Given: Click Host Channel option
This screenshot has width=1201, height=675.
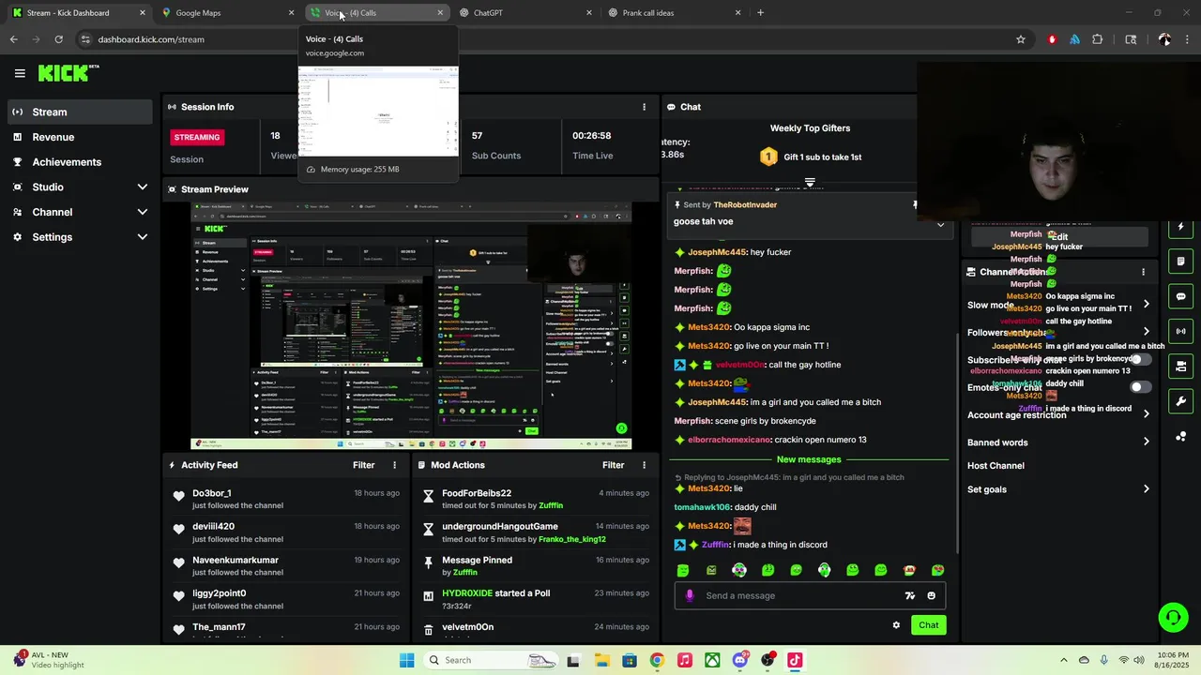Looking at the screenshot, I should coord(996,466).
